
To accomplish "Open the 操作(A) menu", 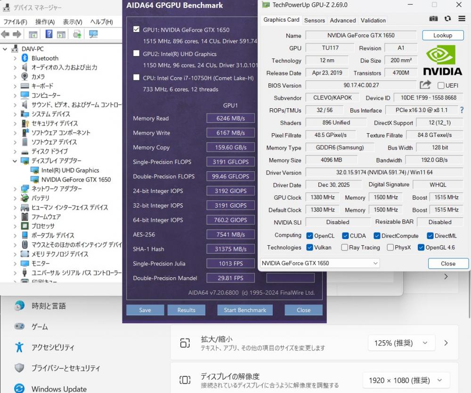I will (x=45, y=22).
